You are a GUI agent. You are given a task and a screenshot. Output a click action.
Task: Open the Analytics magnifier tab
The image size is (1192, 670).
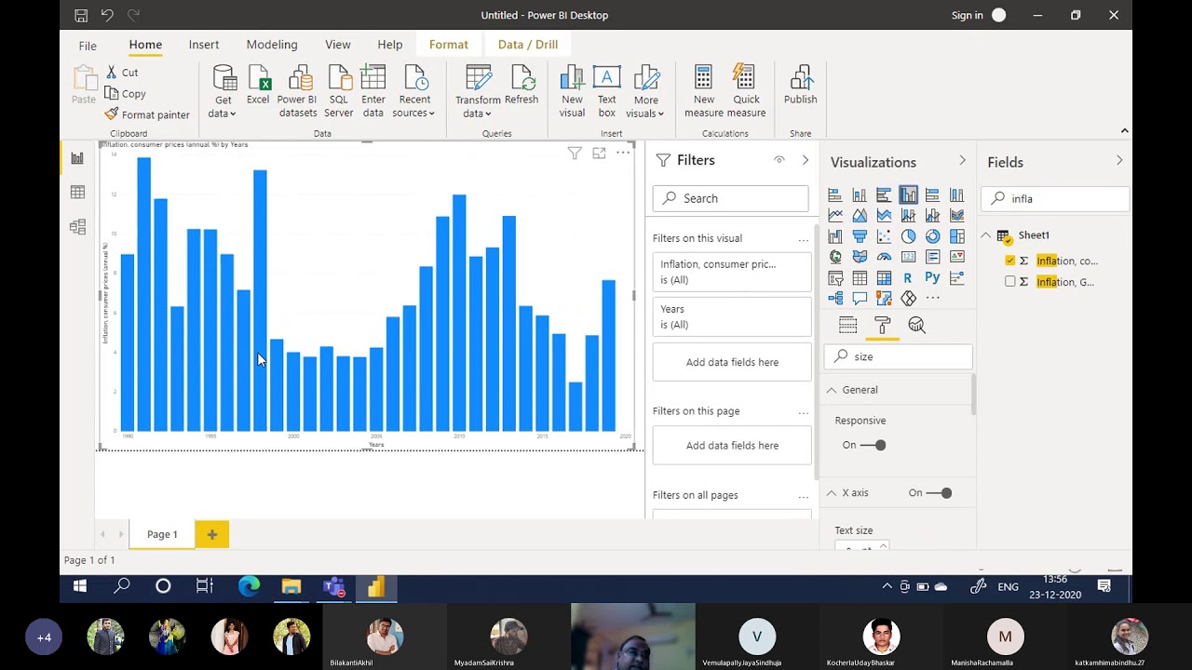click(x=916, y=325)
